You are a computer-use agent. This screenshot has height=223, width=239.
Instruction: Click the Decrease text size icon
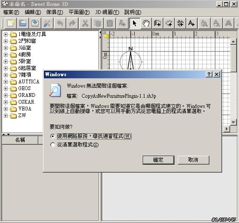pos(217,23)
